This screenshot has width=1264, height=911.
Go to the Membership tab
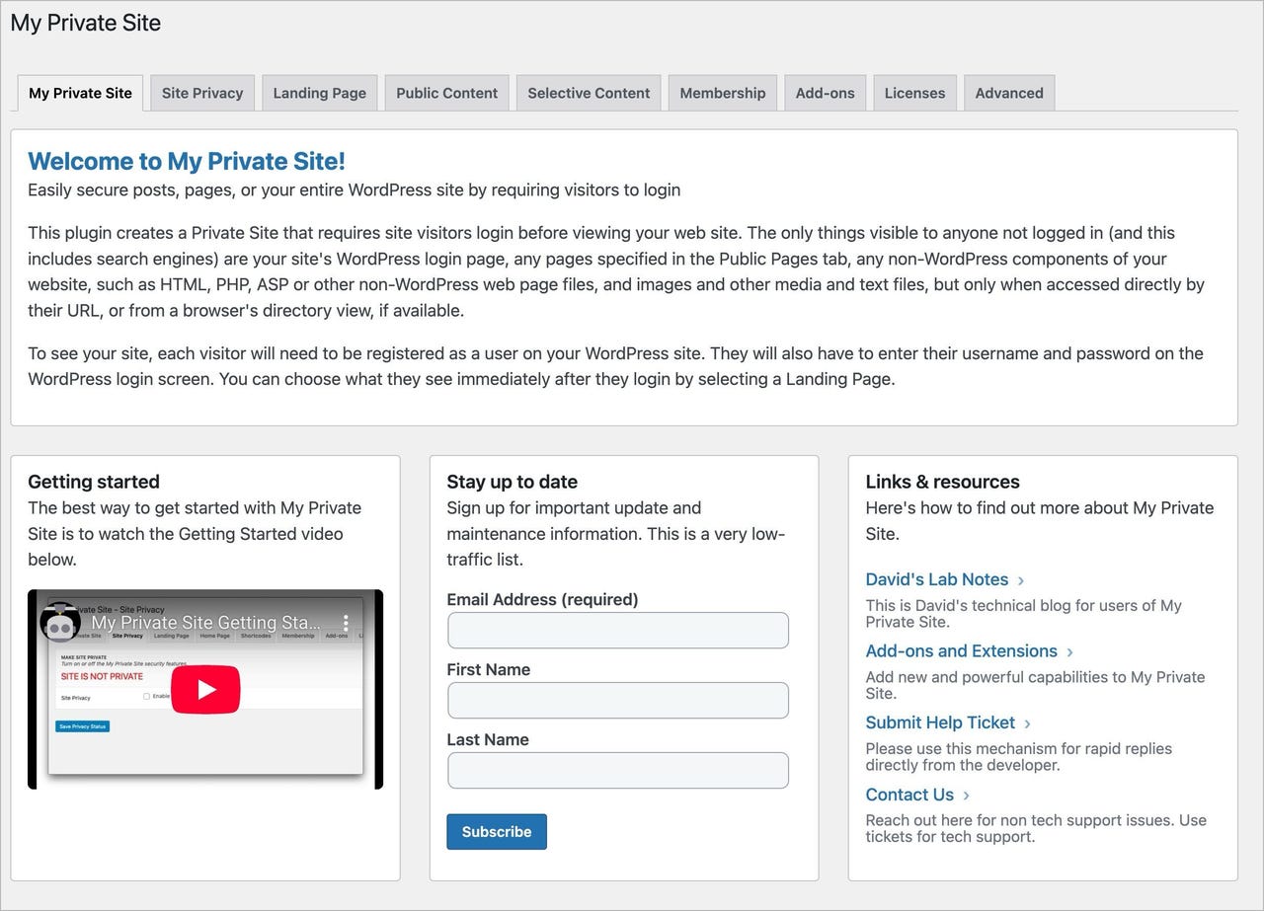pyautogui.click(x=723, y=93)
